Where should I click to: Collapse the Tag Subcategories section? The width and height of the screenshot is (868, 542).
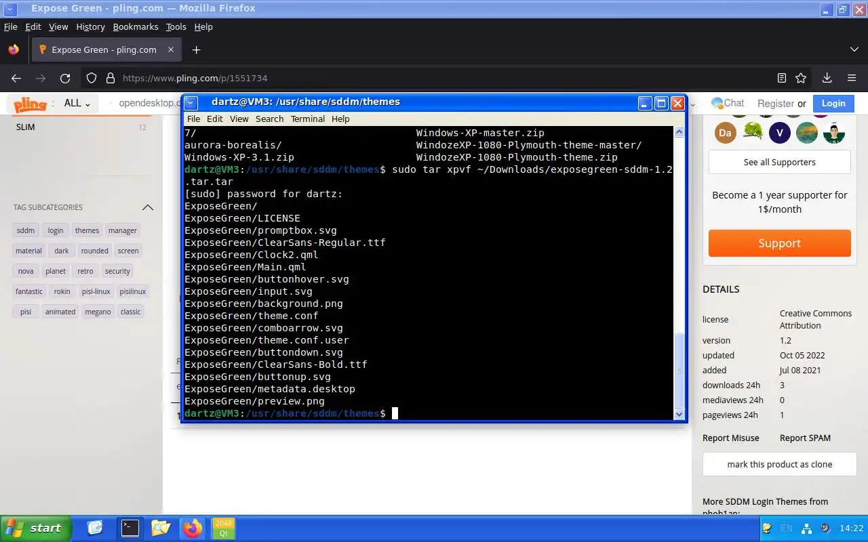(148, 207)
